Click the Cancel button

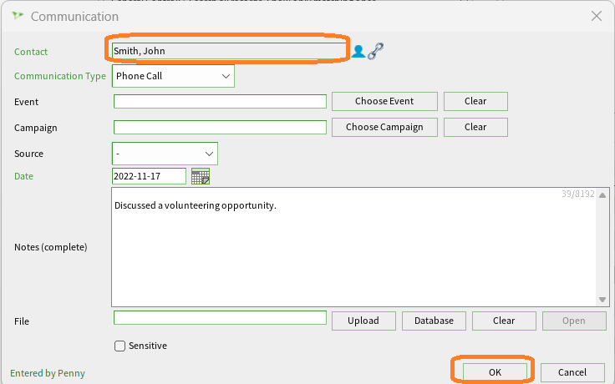point(572,372)
